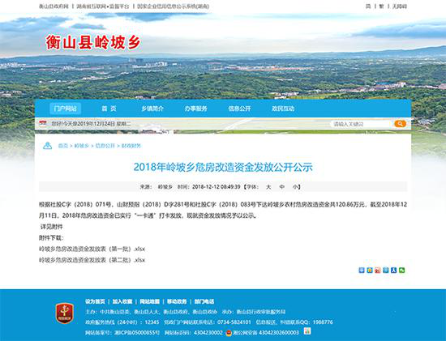Click the small icon after 43042302600003
Image resolution: width=446 pixels, height=341 pixels.
(307, 331)
